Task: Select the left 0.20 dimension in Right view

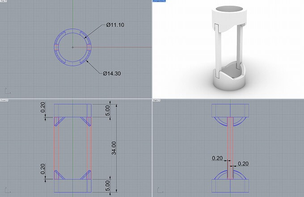Action: [217, 158]
